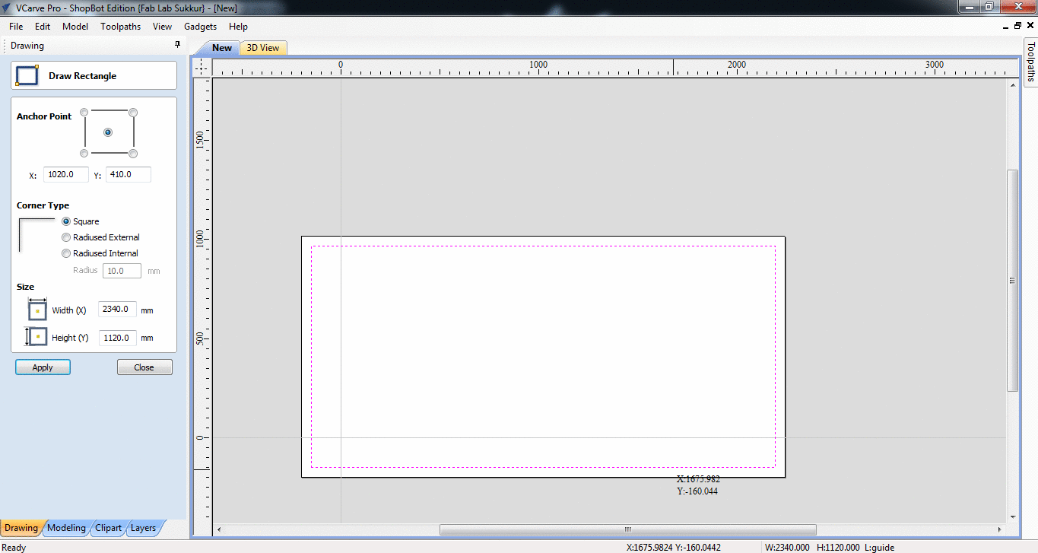Click the Height (Y) value field
Image resolution: width=1038 pixels, height=553 pixels.
(118, 337)
